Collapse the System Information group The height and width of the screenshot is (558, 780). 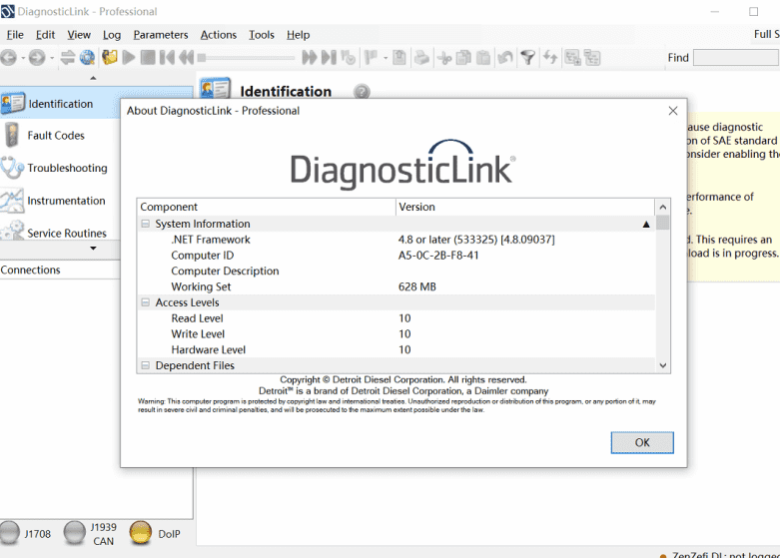(145, 224)
